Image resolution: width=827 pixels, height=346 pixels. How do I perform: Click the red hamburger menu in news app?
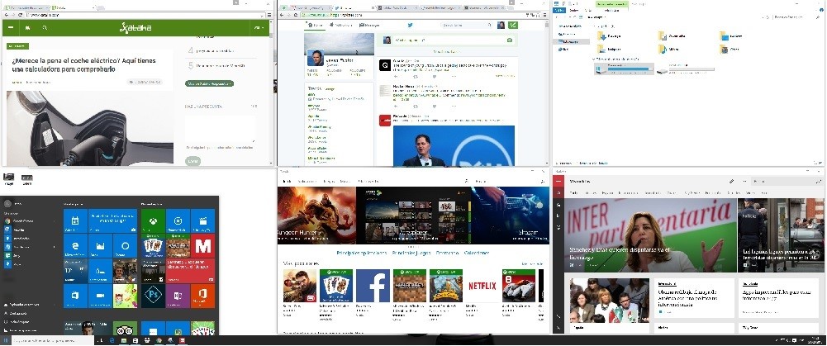tap(558, 181)
